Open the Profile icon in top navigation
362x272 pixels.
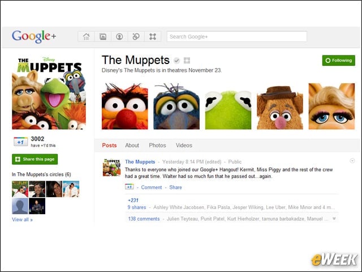(x=119, y=36)
